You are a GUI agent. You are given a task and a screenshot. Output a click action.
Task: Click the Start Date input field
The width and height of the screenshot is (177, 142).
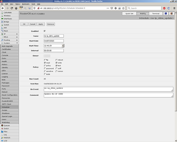pos(54,41)
